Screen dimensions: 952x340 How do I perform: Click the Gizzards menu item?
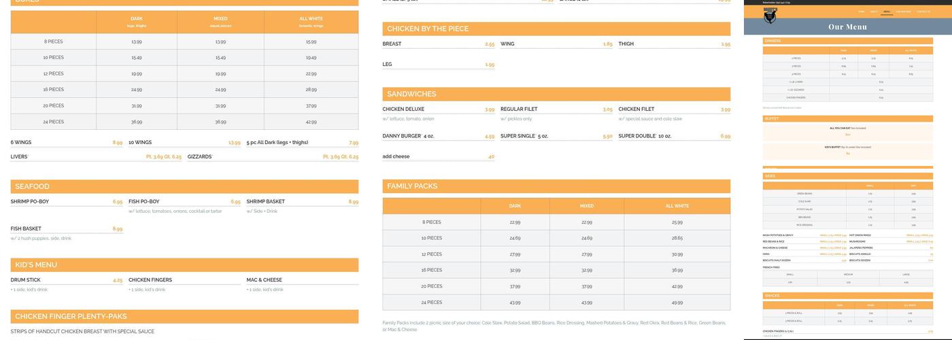tap(200, 156)
